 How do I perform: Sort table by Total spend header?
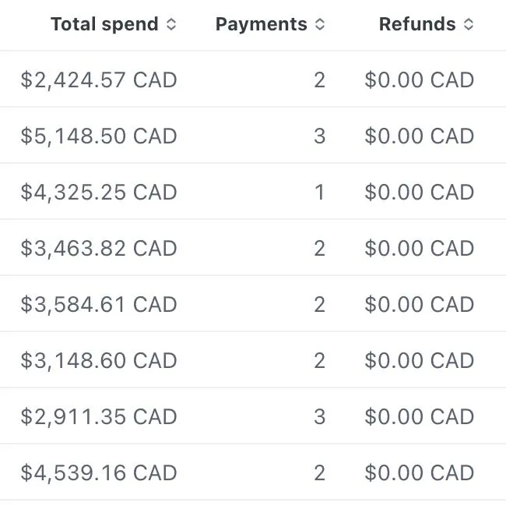[x=104, y=24]
